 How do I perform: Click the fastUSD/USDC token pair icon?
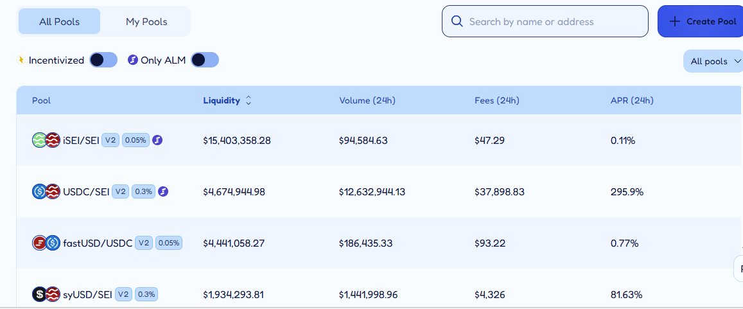pos(46,243)
